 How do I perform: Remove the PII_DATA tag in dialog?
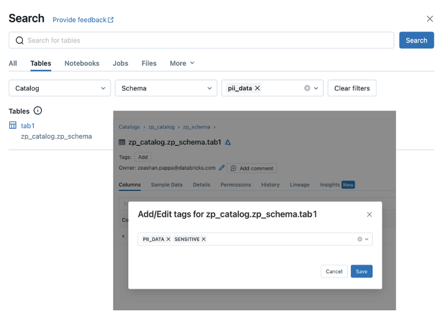[x=168, y=239]
